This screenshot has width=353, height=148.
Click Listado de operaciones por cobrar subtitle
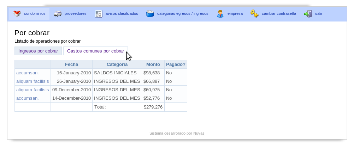[x=47, y=41]
